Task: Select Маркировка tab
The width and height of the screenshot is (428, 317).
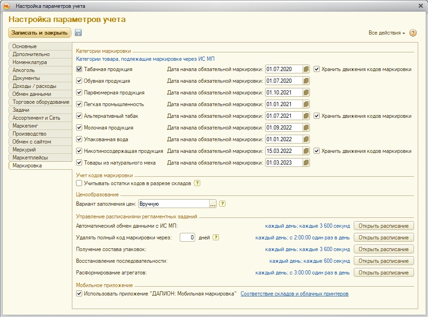Action: coord(40,166)
